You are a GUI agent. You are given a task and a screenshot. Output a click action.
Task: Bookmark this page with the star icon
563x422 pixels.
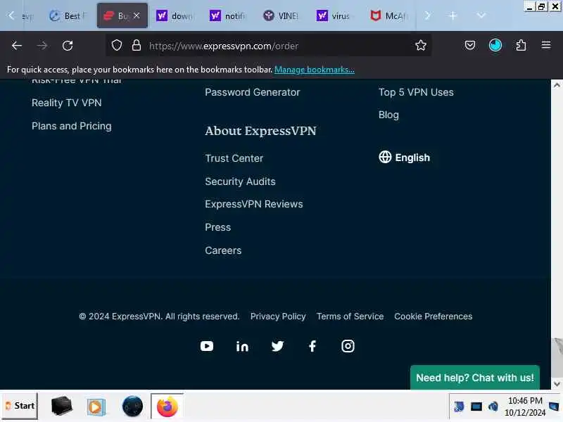pos(420,45)
